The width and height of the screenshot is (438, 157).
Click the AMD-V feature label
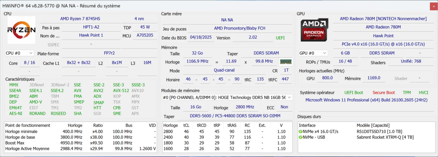pyautogui.click(x=35, y=102)
